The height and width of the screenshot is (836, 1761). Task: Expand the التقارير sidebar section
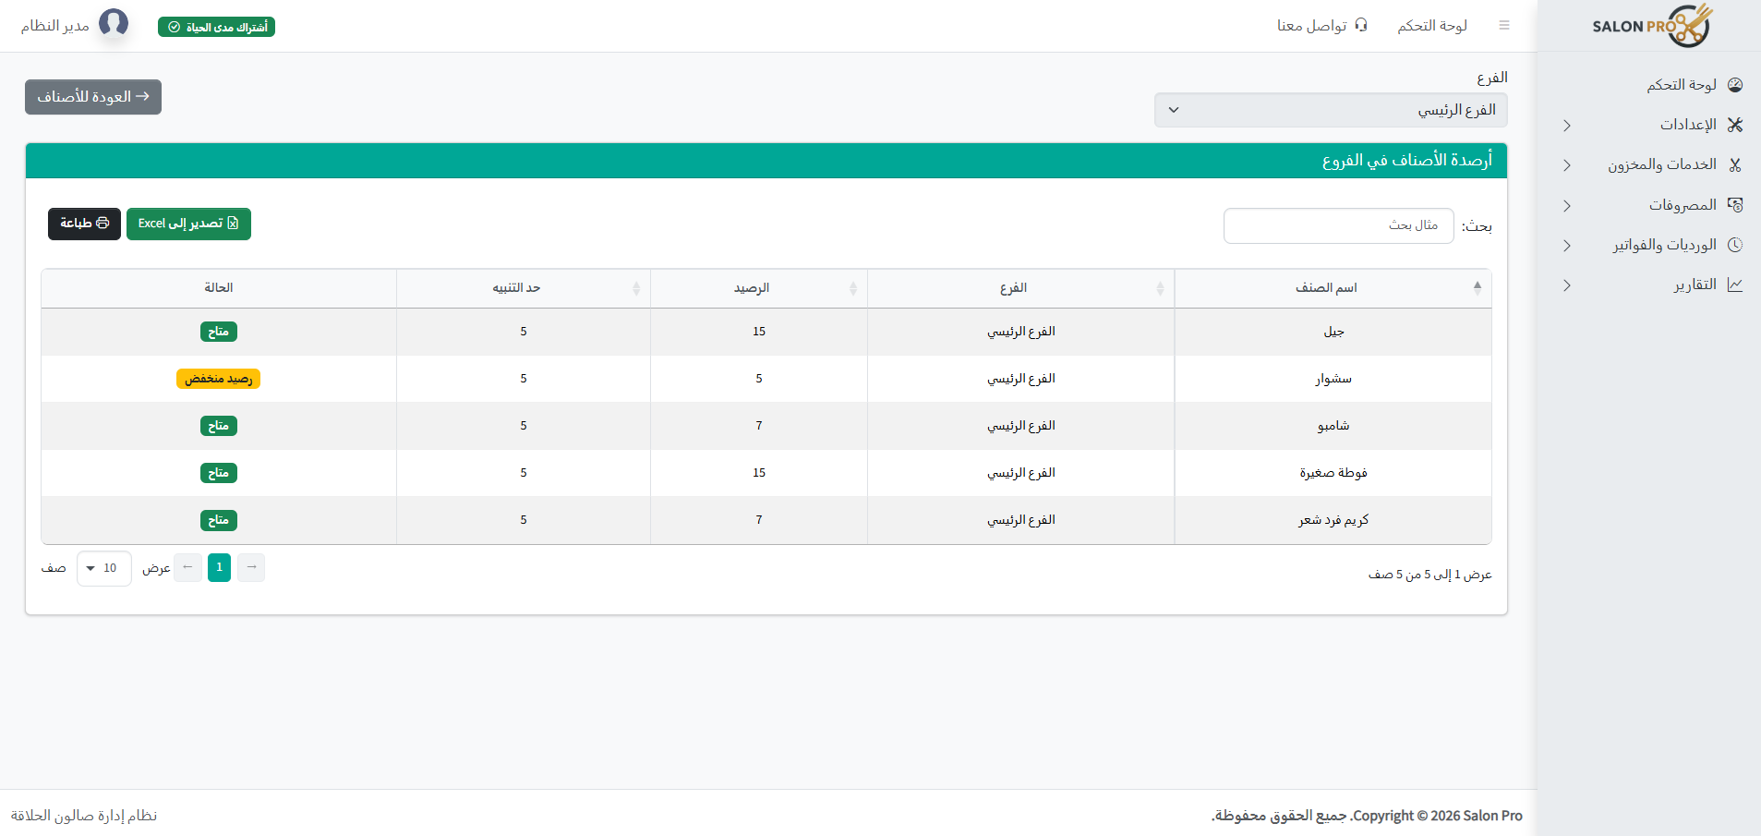pos(1566,285)
